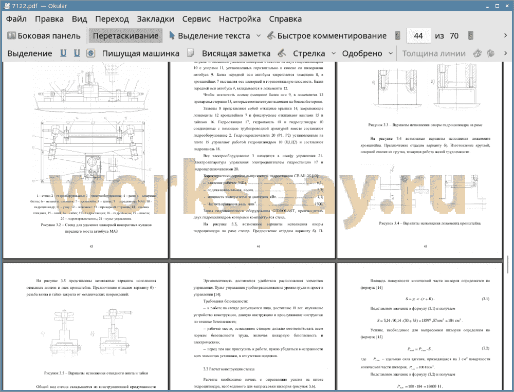
Task: Select the Одобрено stamp tool
Action: click(x=362, y=53)
